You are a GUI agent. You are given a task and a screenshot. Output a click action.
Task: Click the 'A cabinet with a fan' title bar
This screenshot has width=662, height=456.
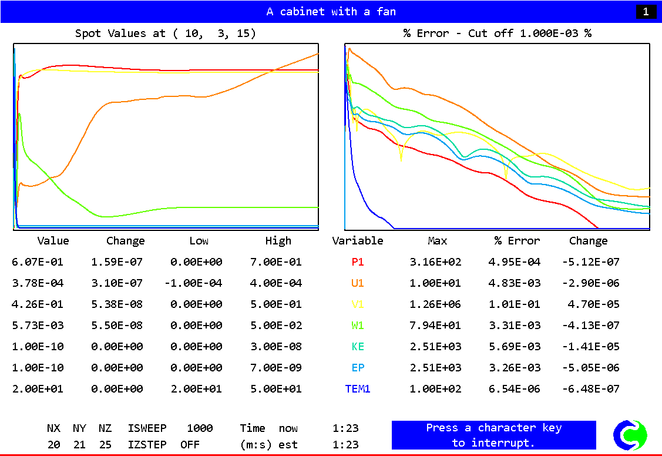[x=331, y=12]
